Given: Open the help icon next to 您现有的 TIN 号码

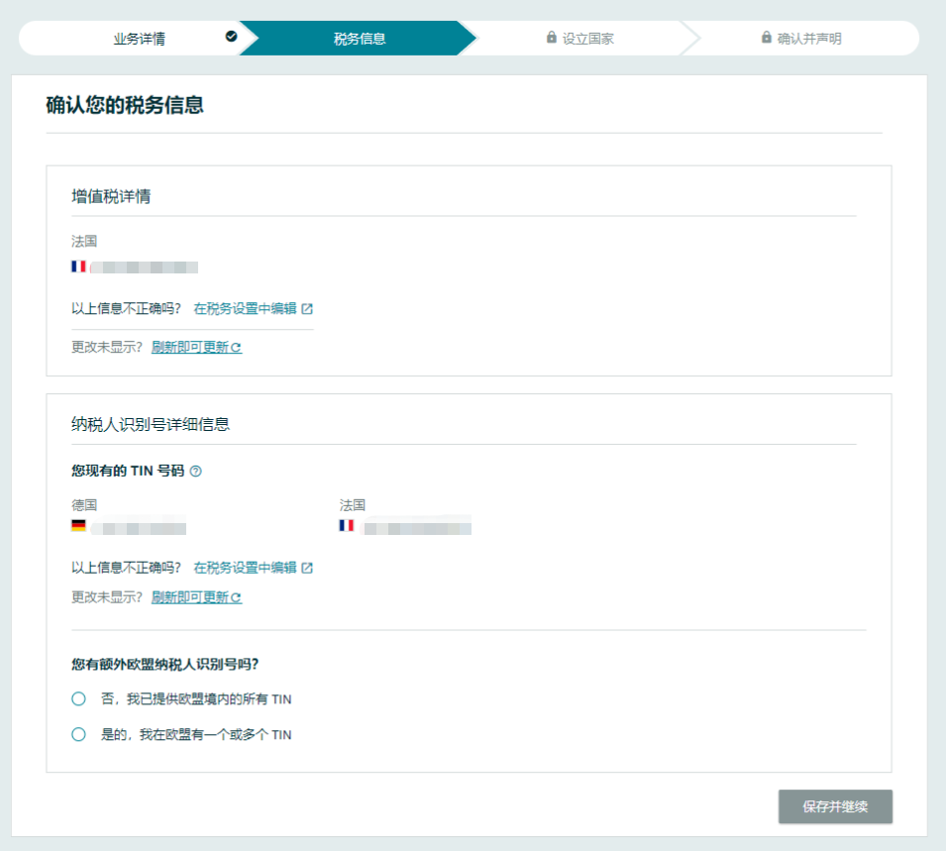Looking at the screenshot, I should [195, 472].
